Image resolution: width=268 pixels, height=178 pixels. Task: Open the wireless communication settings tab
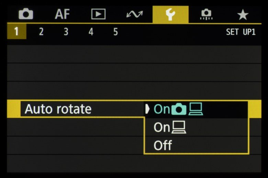134,14
